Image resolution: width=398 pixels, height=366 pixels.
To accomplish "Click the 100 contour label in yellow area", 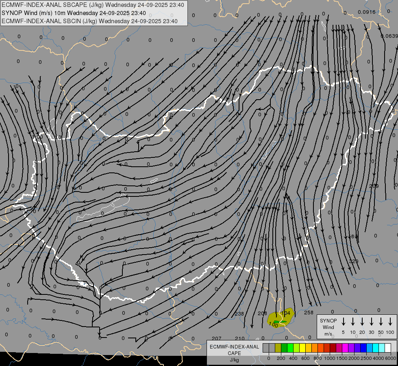I will (x=273, y=325).
